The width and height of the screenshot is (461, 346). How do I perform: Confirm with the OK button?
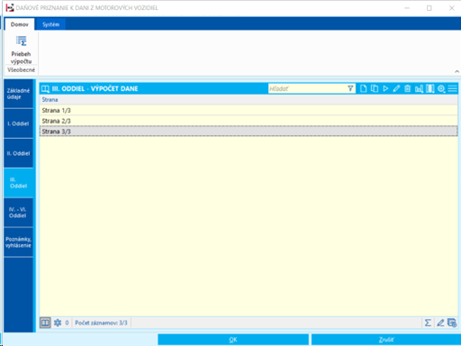click(x=233, y=340)
